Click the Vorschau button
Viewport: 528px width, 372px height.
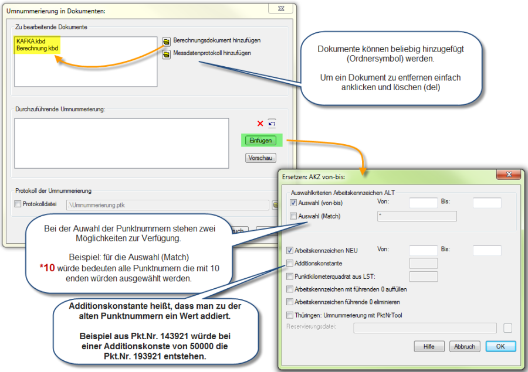point(260,158)
